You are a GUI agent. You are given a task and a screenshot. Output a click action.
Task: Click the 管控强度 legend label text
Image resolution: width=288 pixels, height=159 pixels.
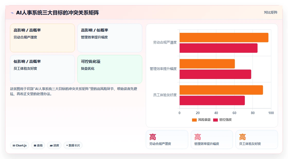coord(225,120)
